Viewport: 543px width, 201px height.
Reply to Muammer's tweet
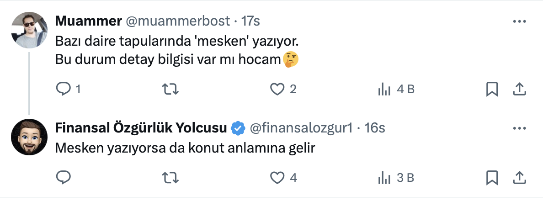pyautogui.click(x=62, y=90)
